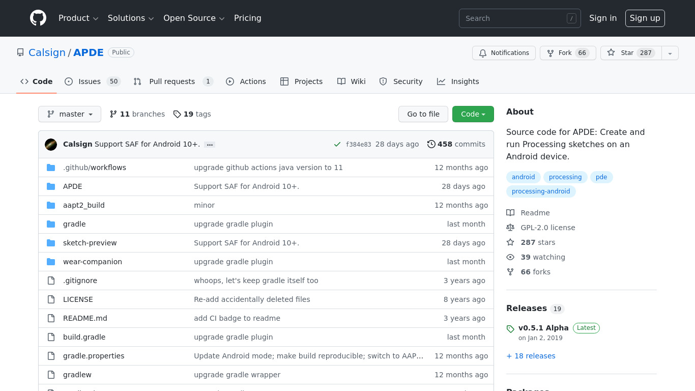Open the Issues tab
The image size is (695, 391).
[92, 81]
